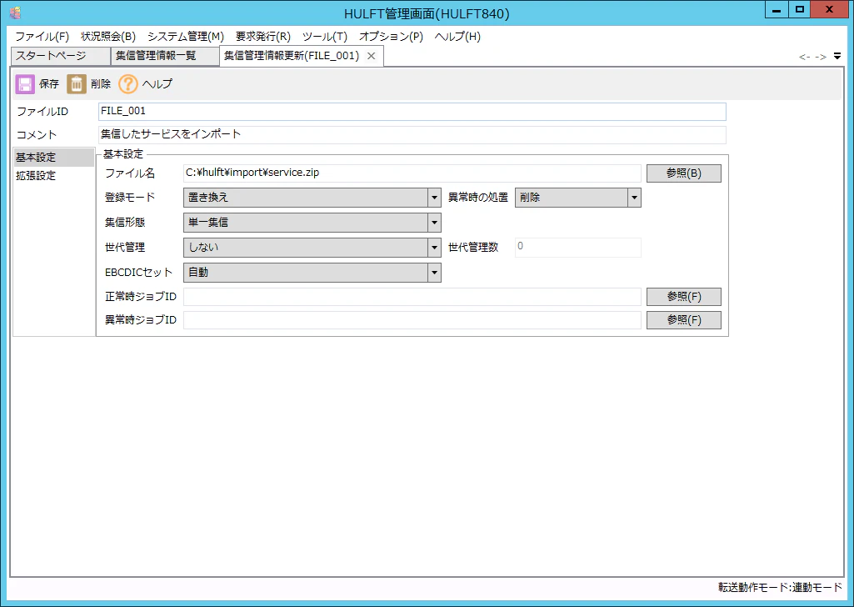This screenshot has height=607, width=854.
Task: Click the 保存 label in the toolbar
Action: [x=49, y=84]
